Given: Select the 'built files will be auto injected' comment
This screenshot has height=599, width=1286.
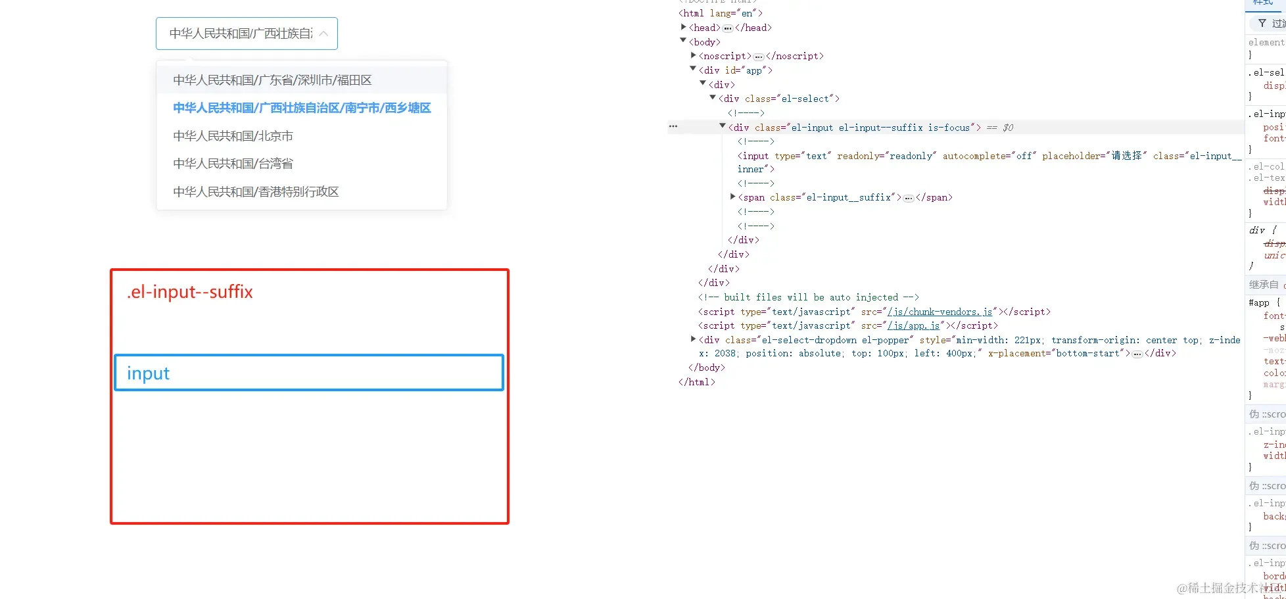Looking at the screenshot, I should click(809, 297).
